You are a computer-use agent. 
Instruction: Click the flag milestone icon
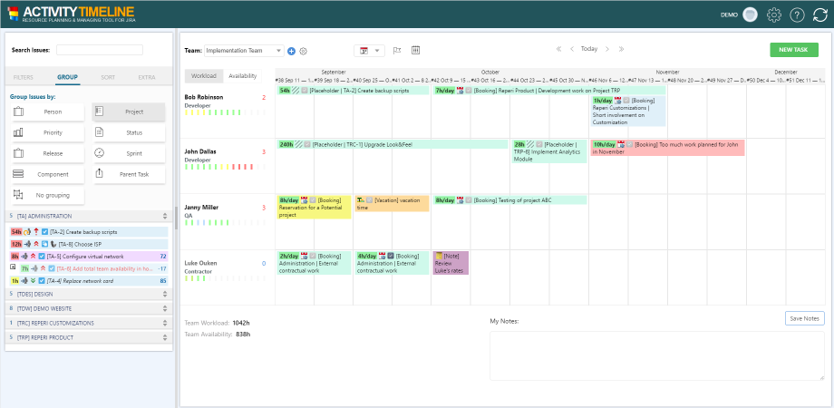click(396, 50)
